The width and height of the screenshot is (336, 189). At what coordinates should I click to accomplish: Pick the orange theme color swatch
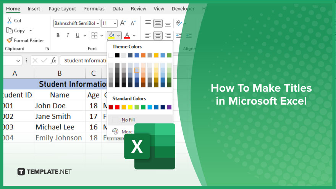click(143, 55)
